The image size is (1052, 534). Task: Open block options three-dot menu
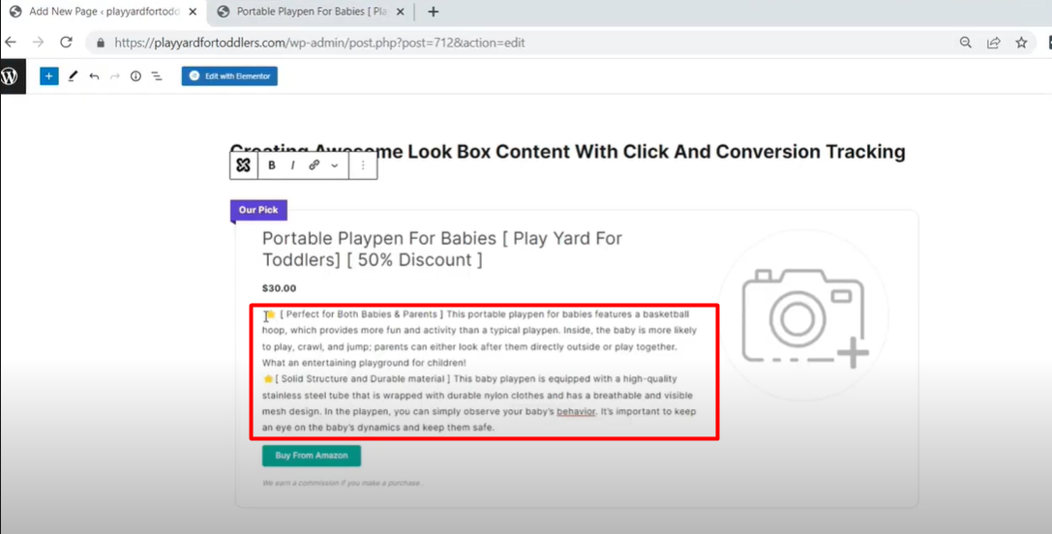click(x=363, y=165)
